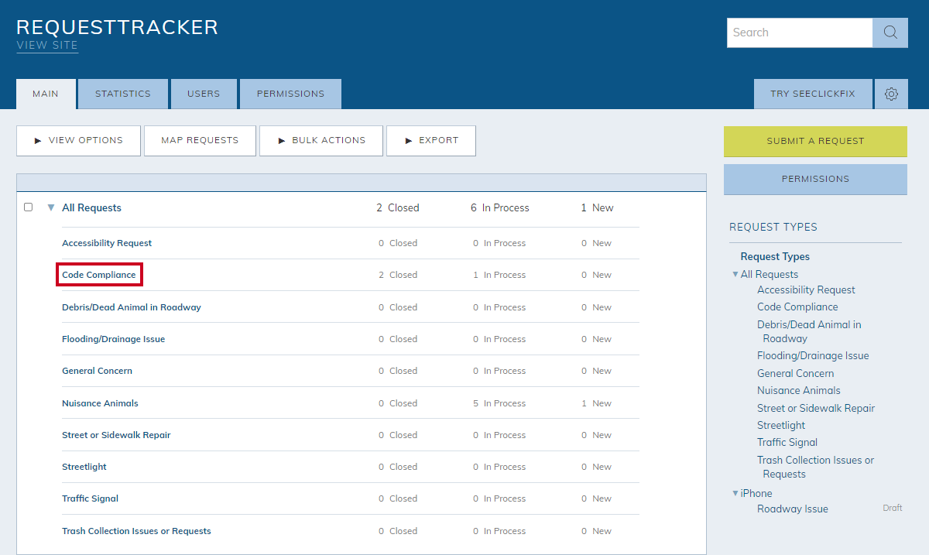Open Traffic Signal in main list

pyautogui.click(x=90, y=498)
